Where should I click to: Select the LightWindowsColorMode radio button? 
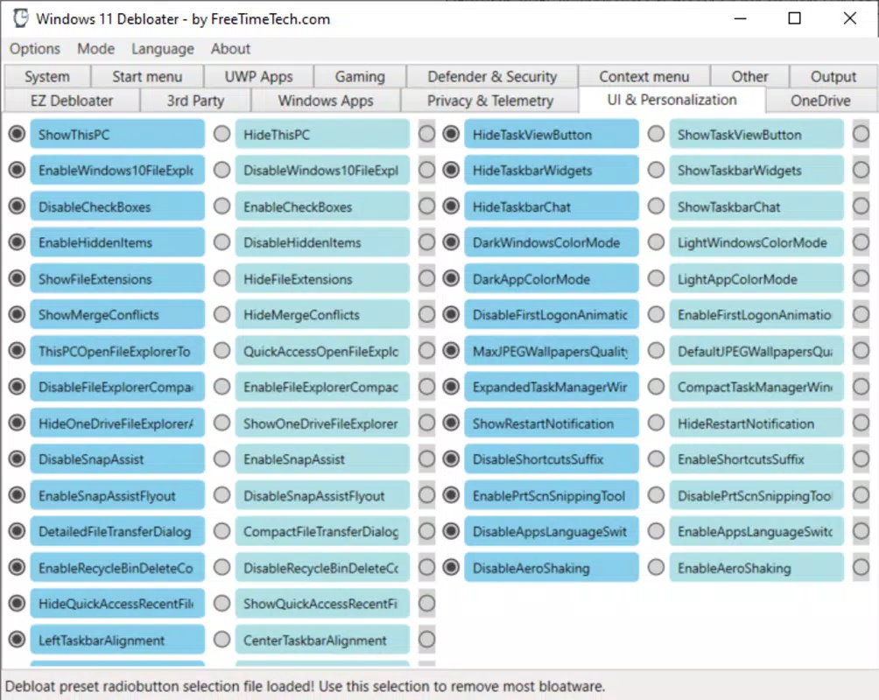point(656,242)
